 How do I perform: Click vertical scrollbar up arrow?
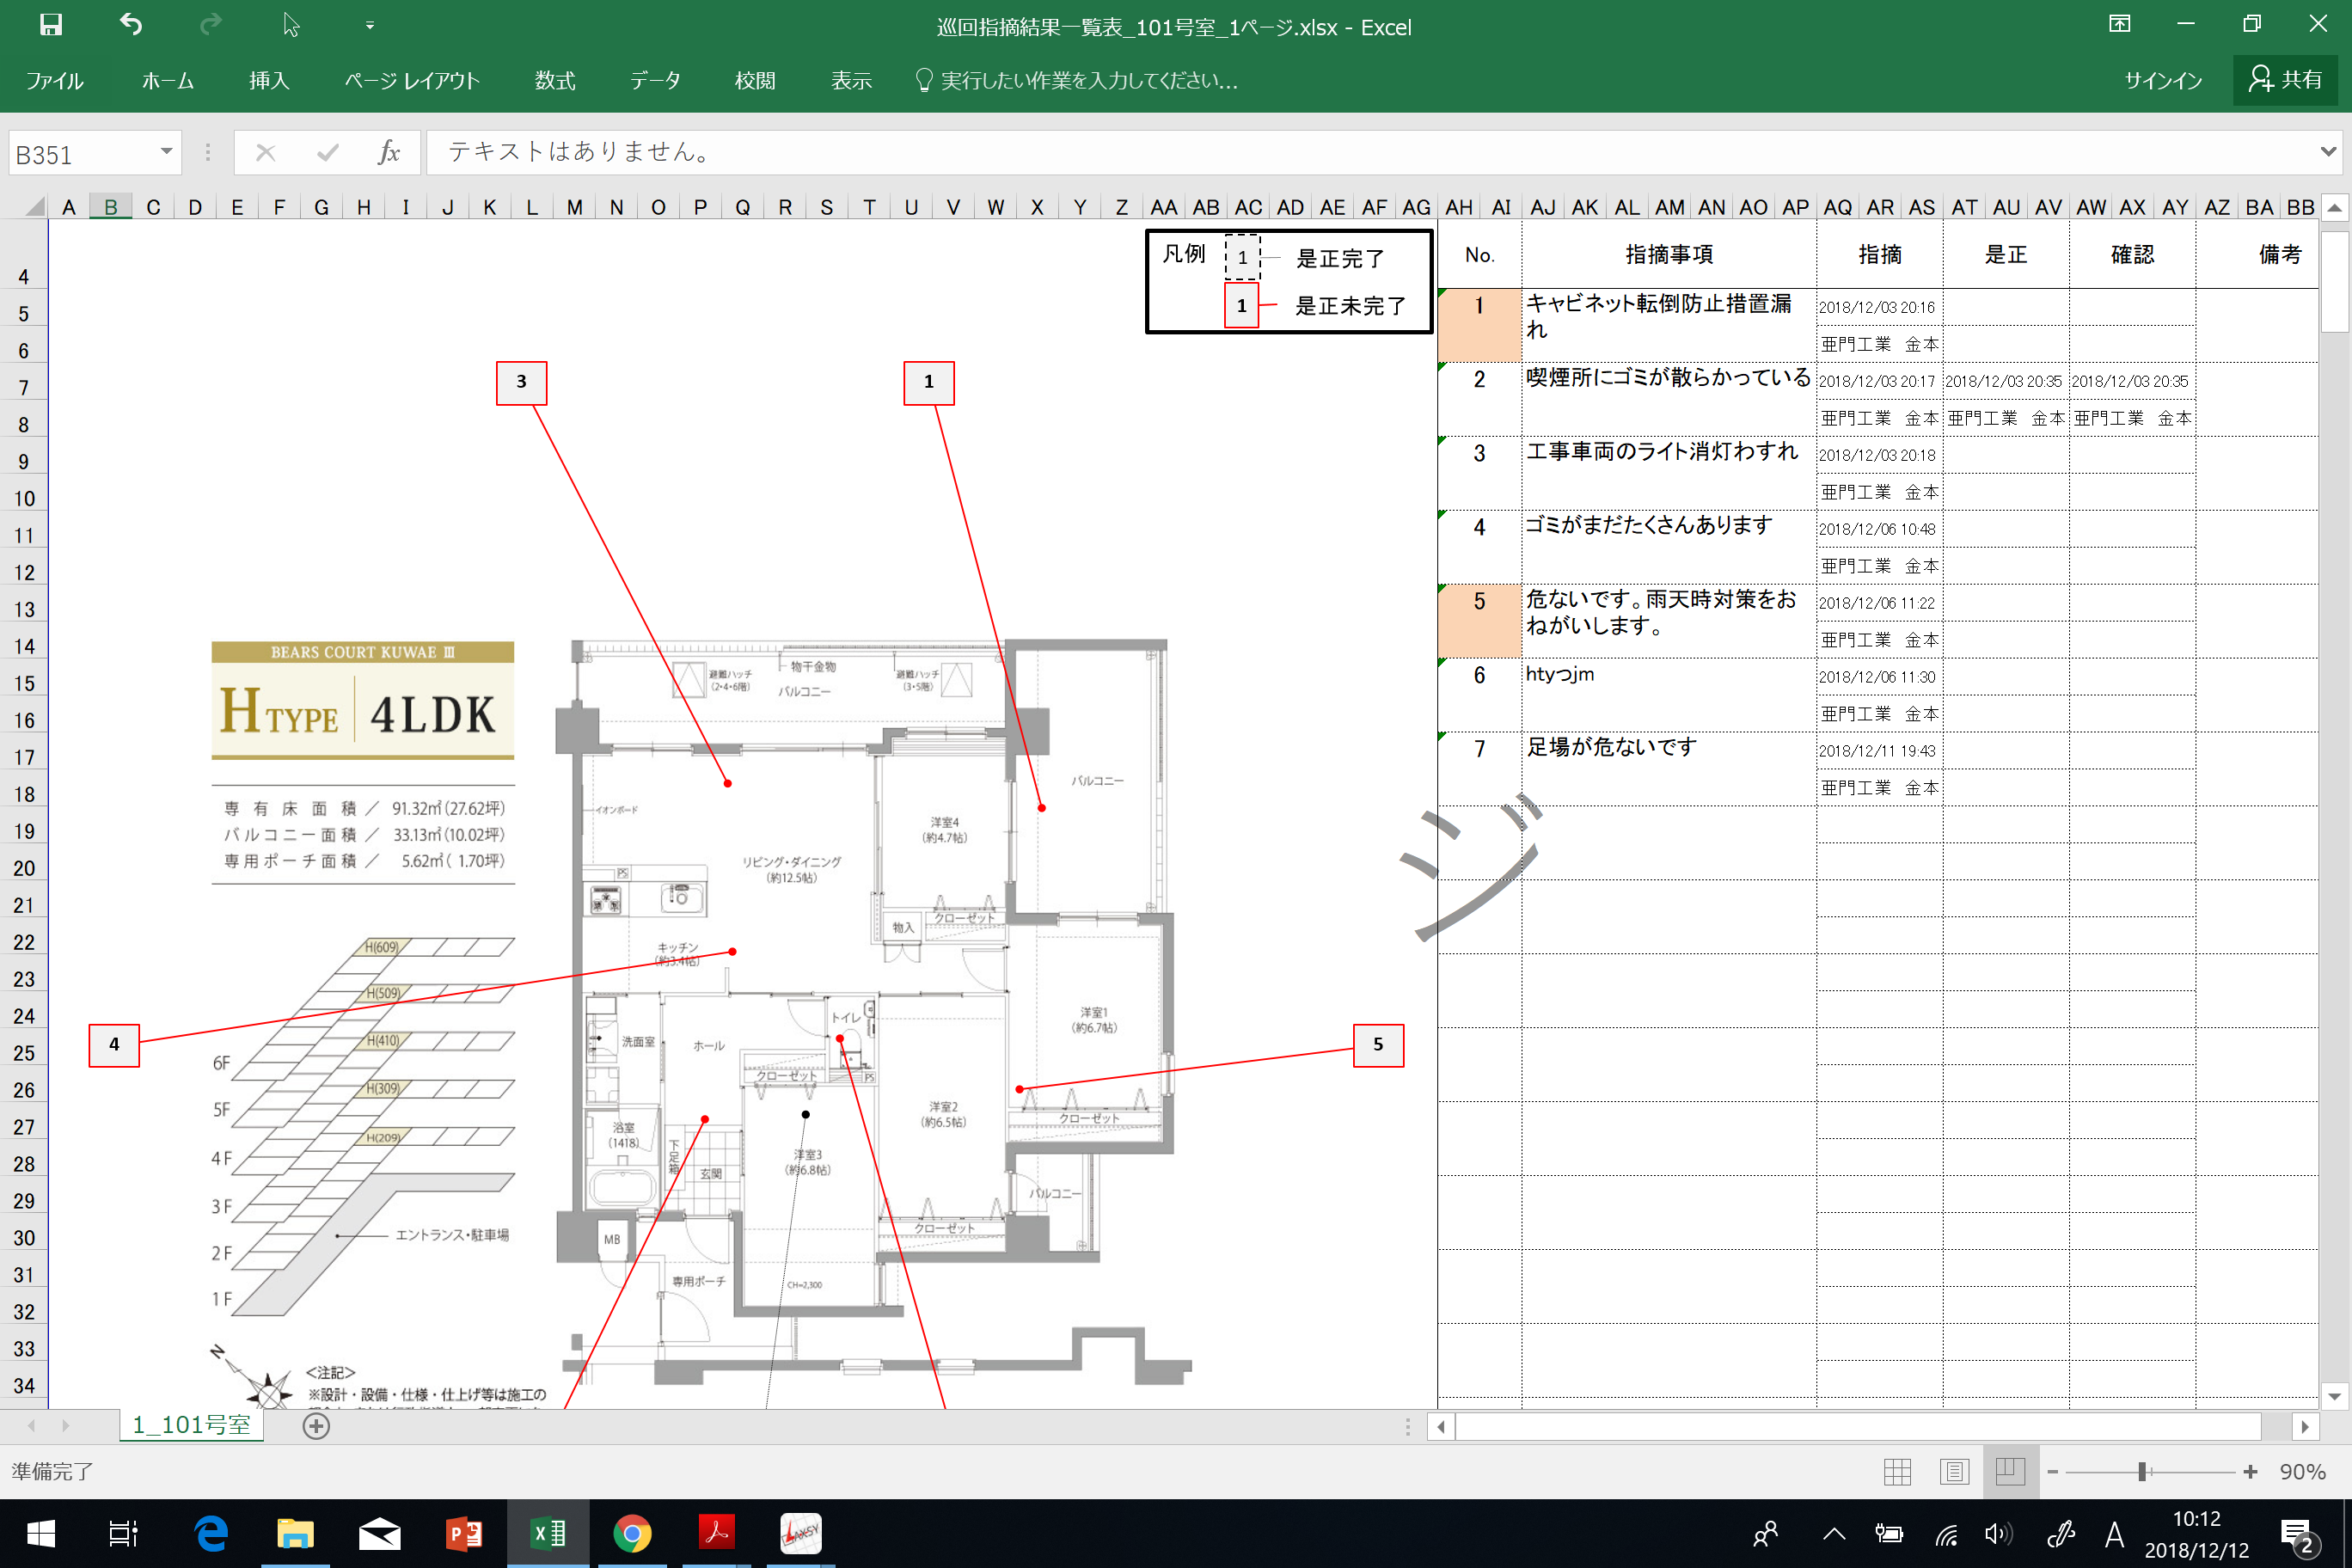2334,208
